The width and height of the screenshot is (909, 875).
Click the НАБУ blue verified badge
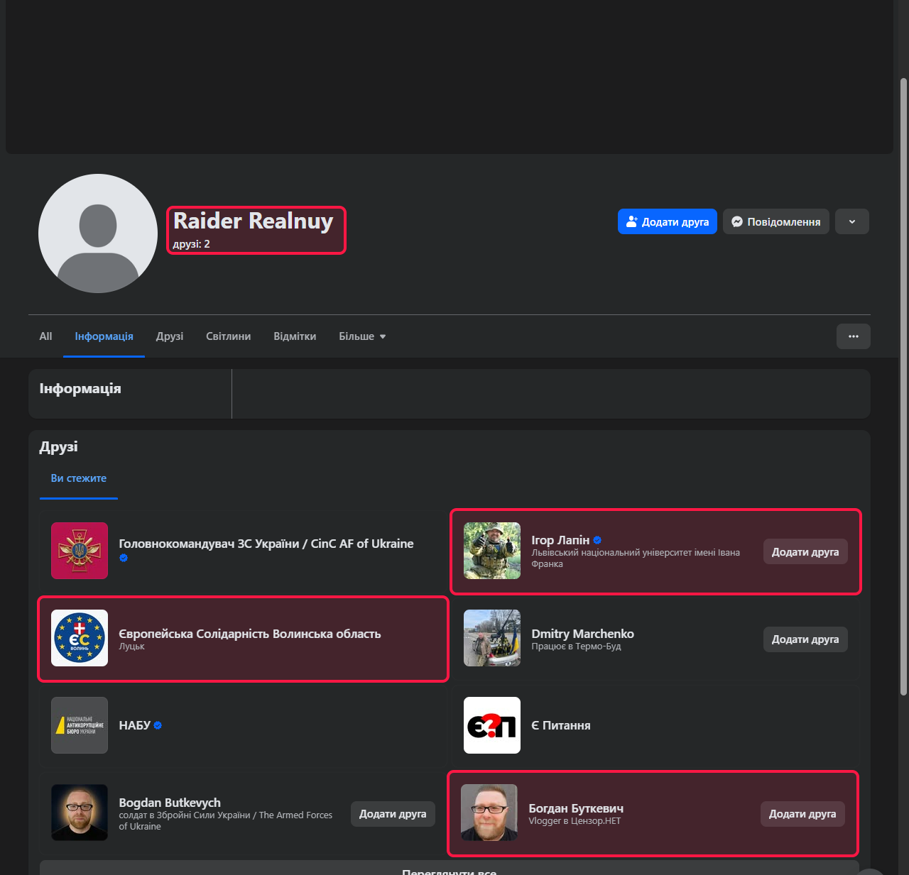(158, 725)
